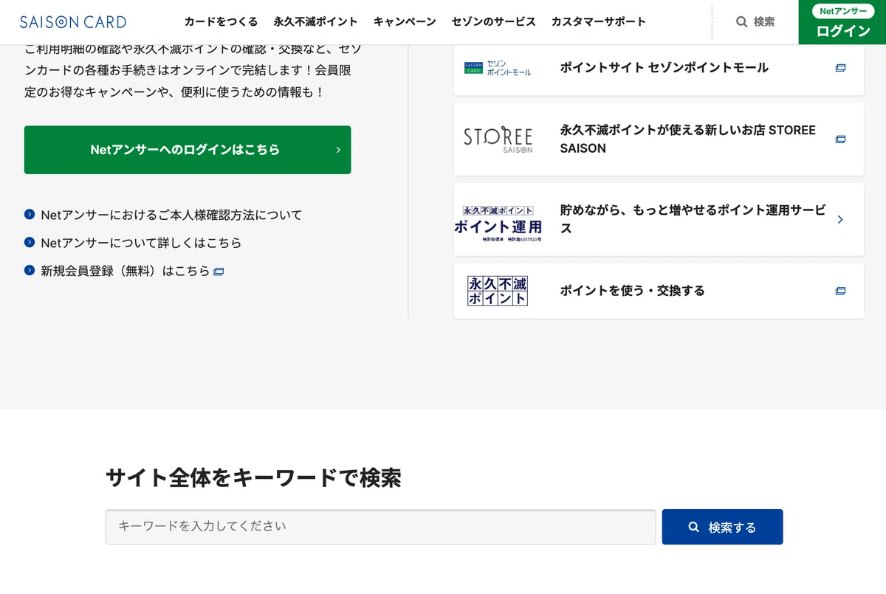Click external-link icon on セゾンポイントモール card
886x594 pixels.
point(840,68)
